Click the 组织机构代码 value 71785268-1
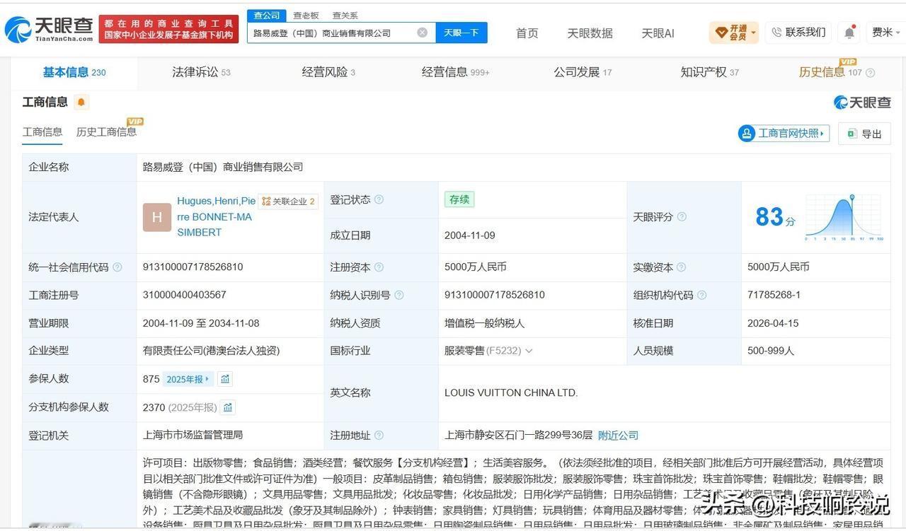 (774, 295)
